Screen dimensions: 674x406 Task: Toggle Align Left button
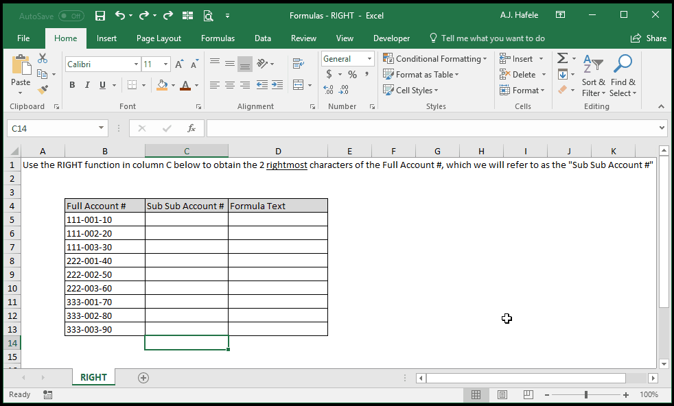[215, 84]
